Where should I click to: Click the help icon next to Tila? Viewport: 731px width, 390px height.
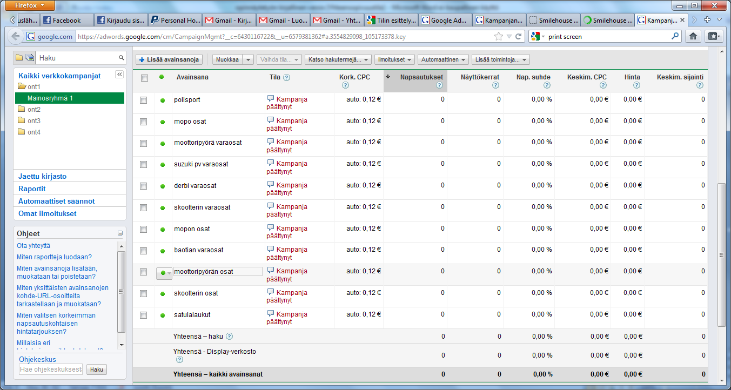286,77
